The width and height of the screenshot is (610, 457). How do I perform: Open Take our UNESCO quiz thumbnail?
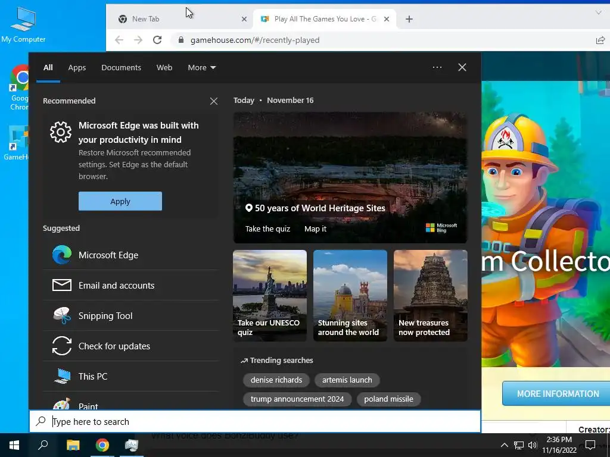[270, 295]
